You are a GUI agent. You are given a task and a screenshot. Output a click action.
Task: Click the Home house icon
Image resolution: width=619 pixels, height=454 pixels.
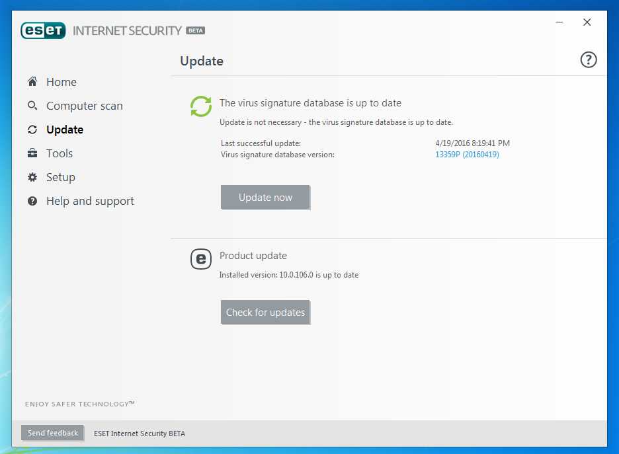coord(32,82)
